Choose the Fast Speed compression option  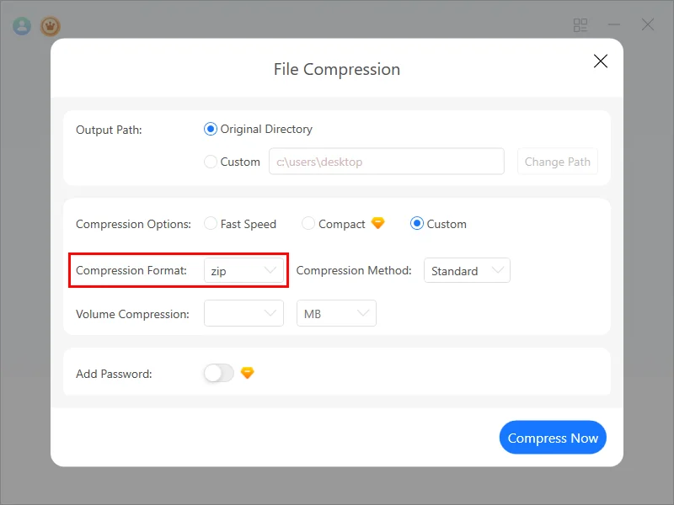211,224
